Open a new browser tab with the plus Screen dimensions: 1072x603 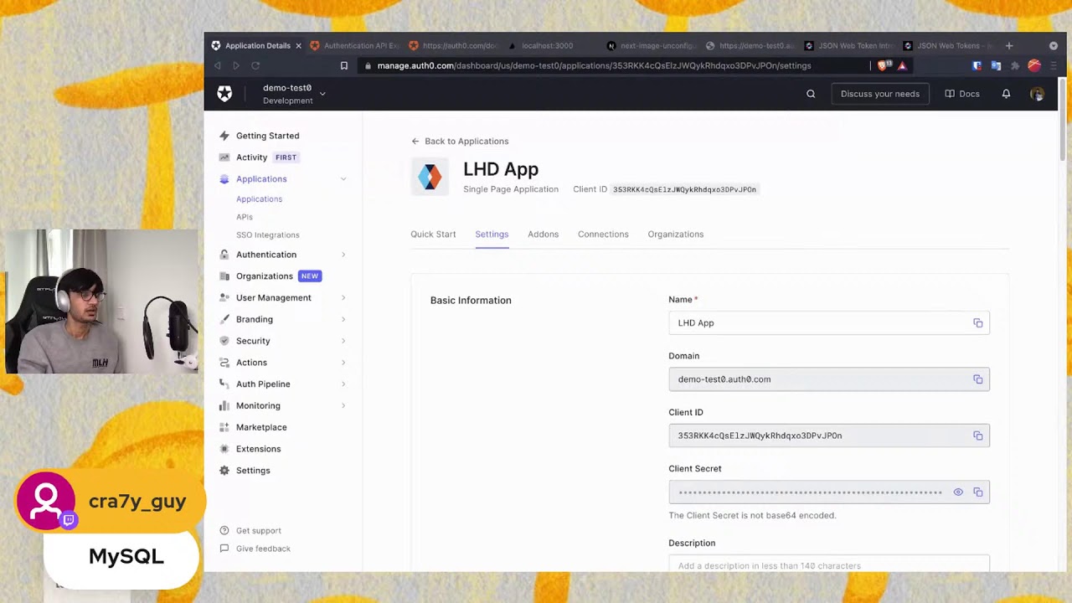(x=1009, y=46)
